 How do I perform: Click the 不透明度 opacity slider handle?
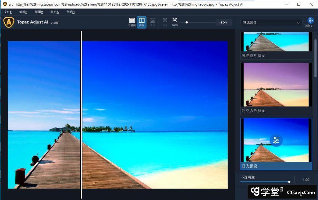coord(289,182)
